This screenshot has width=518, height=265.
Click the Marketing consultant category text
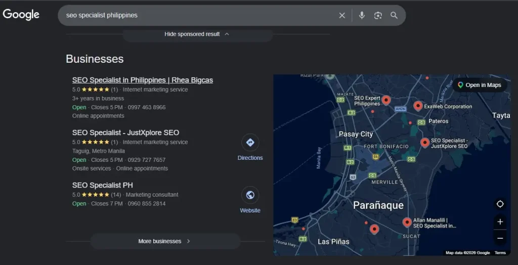point(152,195)
